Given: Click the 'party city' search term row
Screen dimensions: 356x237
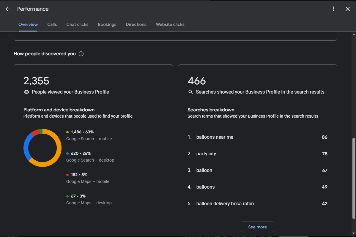Looking at the screenshot, I should point(206,154).
